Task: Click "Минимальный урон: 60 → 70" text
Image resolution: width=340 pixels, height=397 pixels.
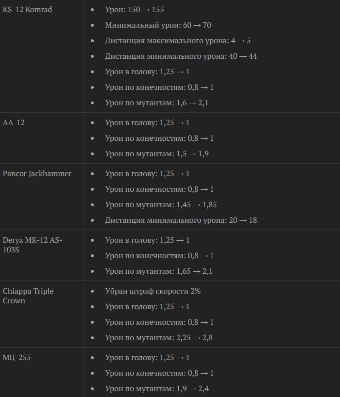Action: click(158, 25)
